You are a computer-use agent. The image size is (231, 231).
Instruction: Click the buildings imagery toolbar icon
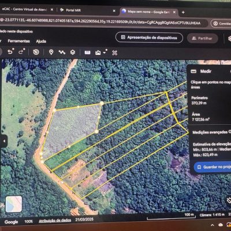98,53
